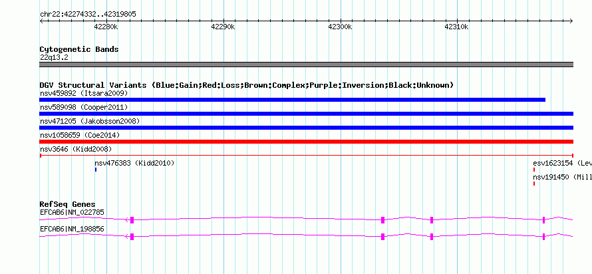This screenshot has width=592, height=274.
Task: Select the small red esv1623154 variant mark
Action: click(534, 170)
